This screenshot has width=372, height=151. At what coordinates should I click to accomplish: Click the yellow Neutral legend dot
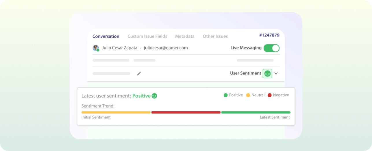(248, 95)
